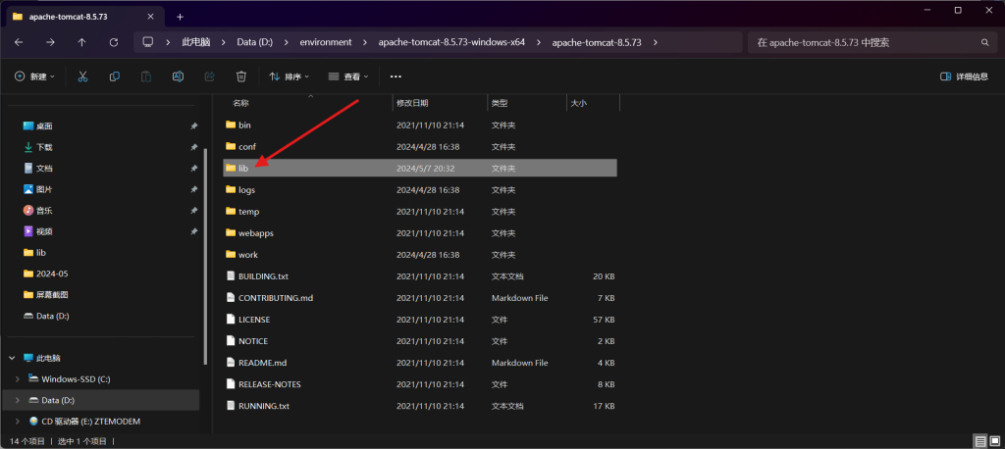Refresh the current folder view
This screenshot has width=1005, height=449.
pos(114,42)
